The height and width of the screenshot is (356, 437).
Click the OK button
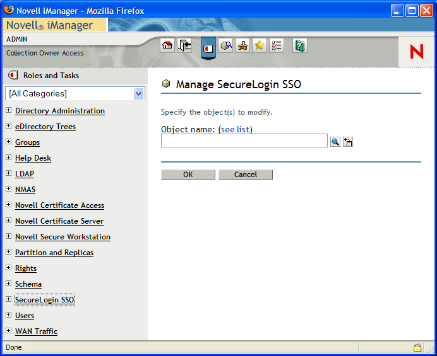188,175
